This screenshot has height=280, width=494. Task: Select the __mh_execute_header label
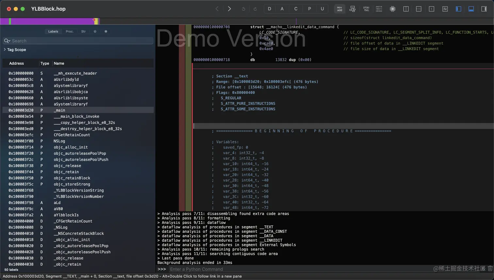(78, 73)
